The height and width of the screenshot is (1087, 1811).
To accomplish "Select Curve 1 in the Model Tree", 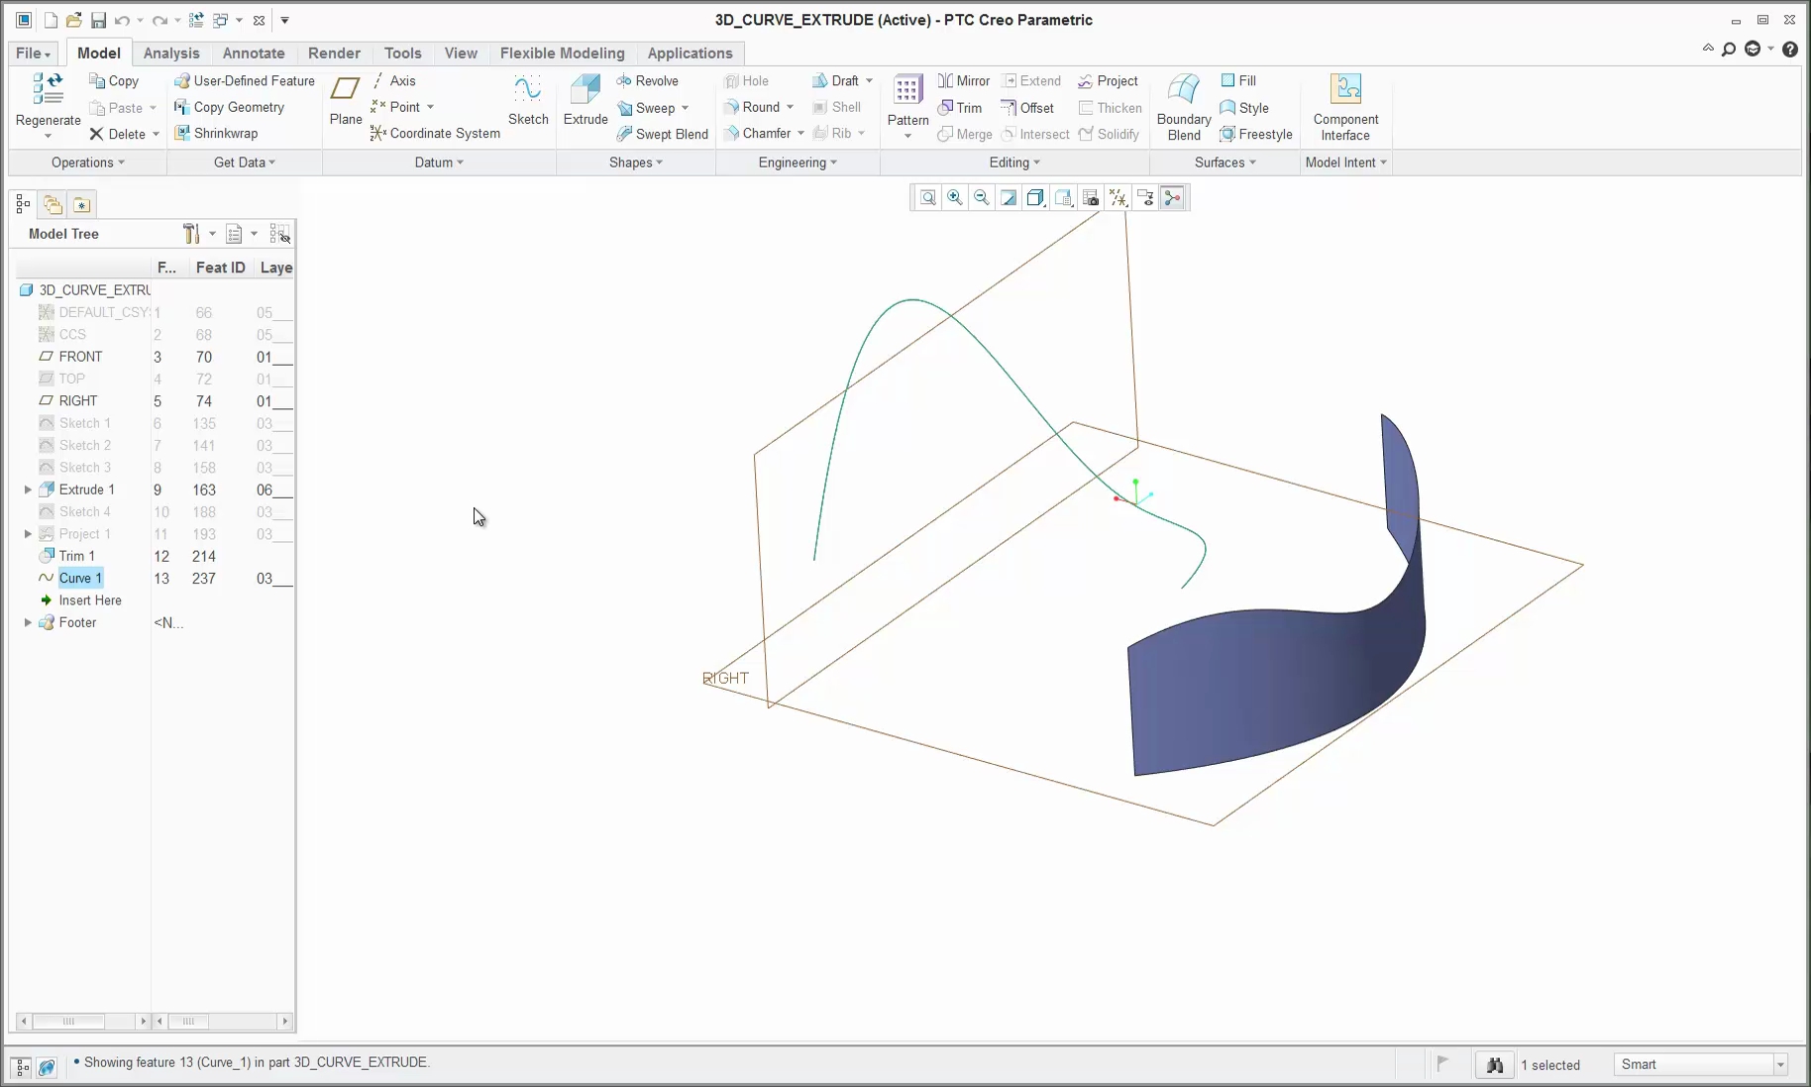I will click(78, 578).
